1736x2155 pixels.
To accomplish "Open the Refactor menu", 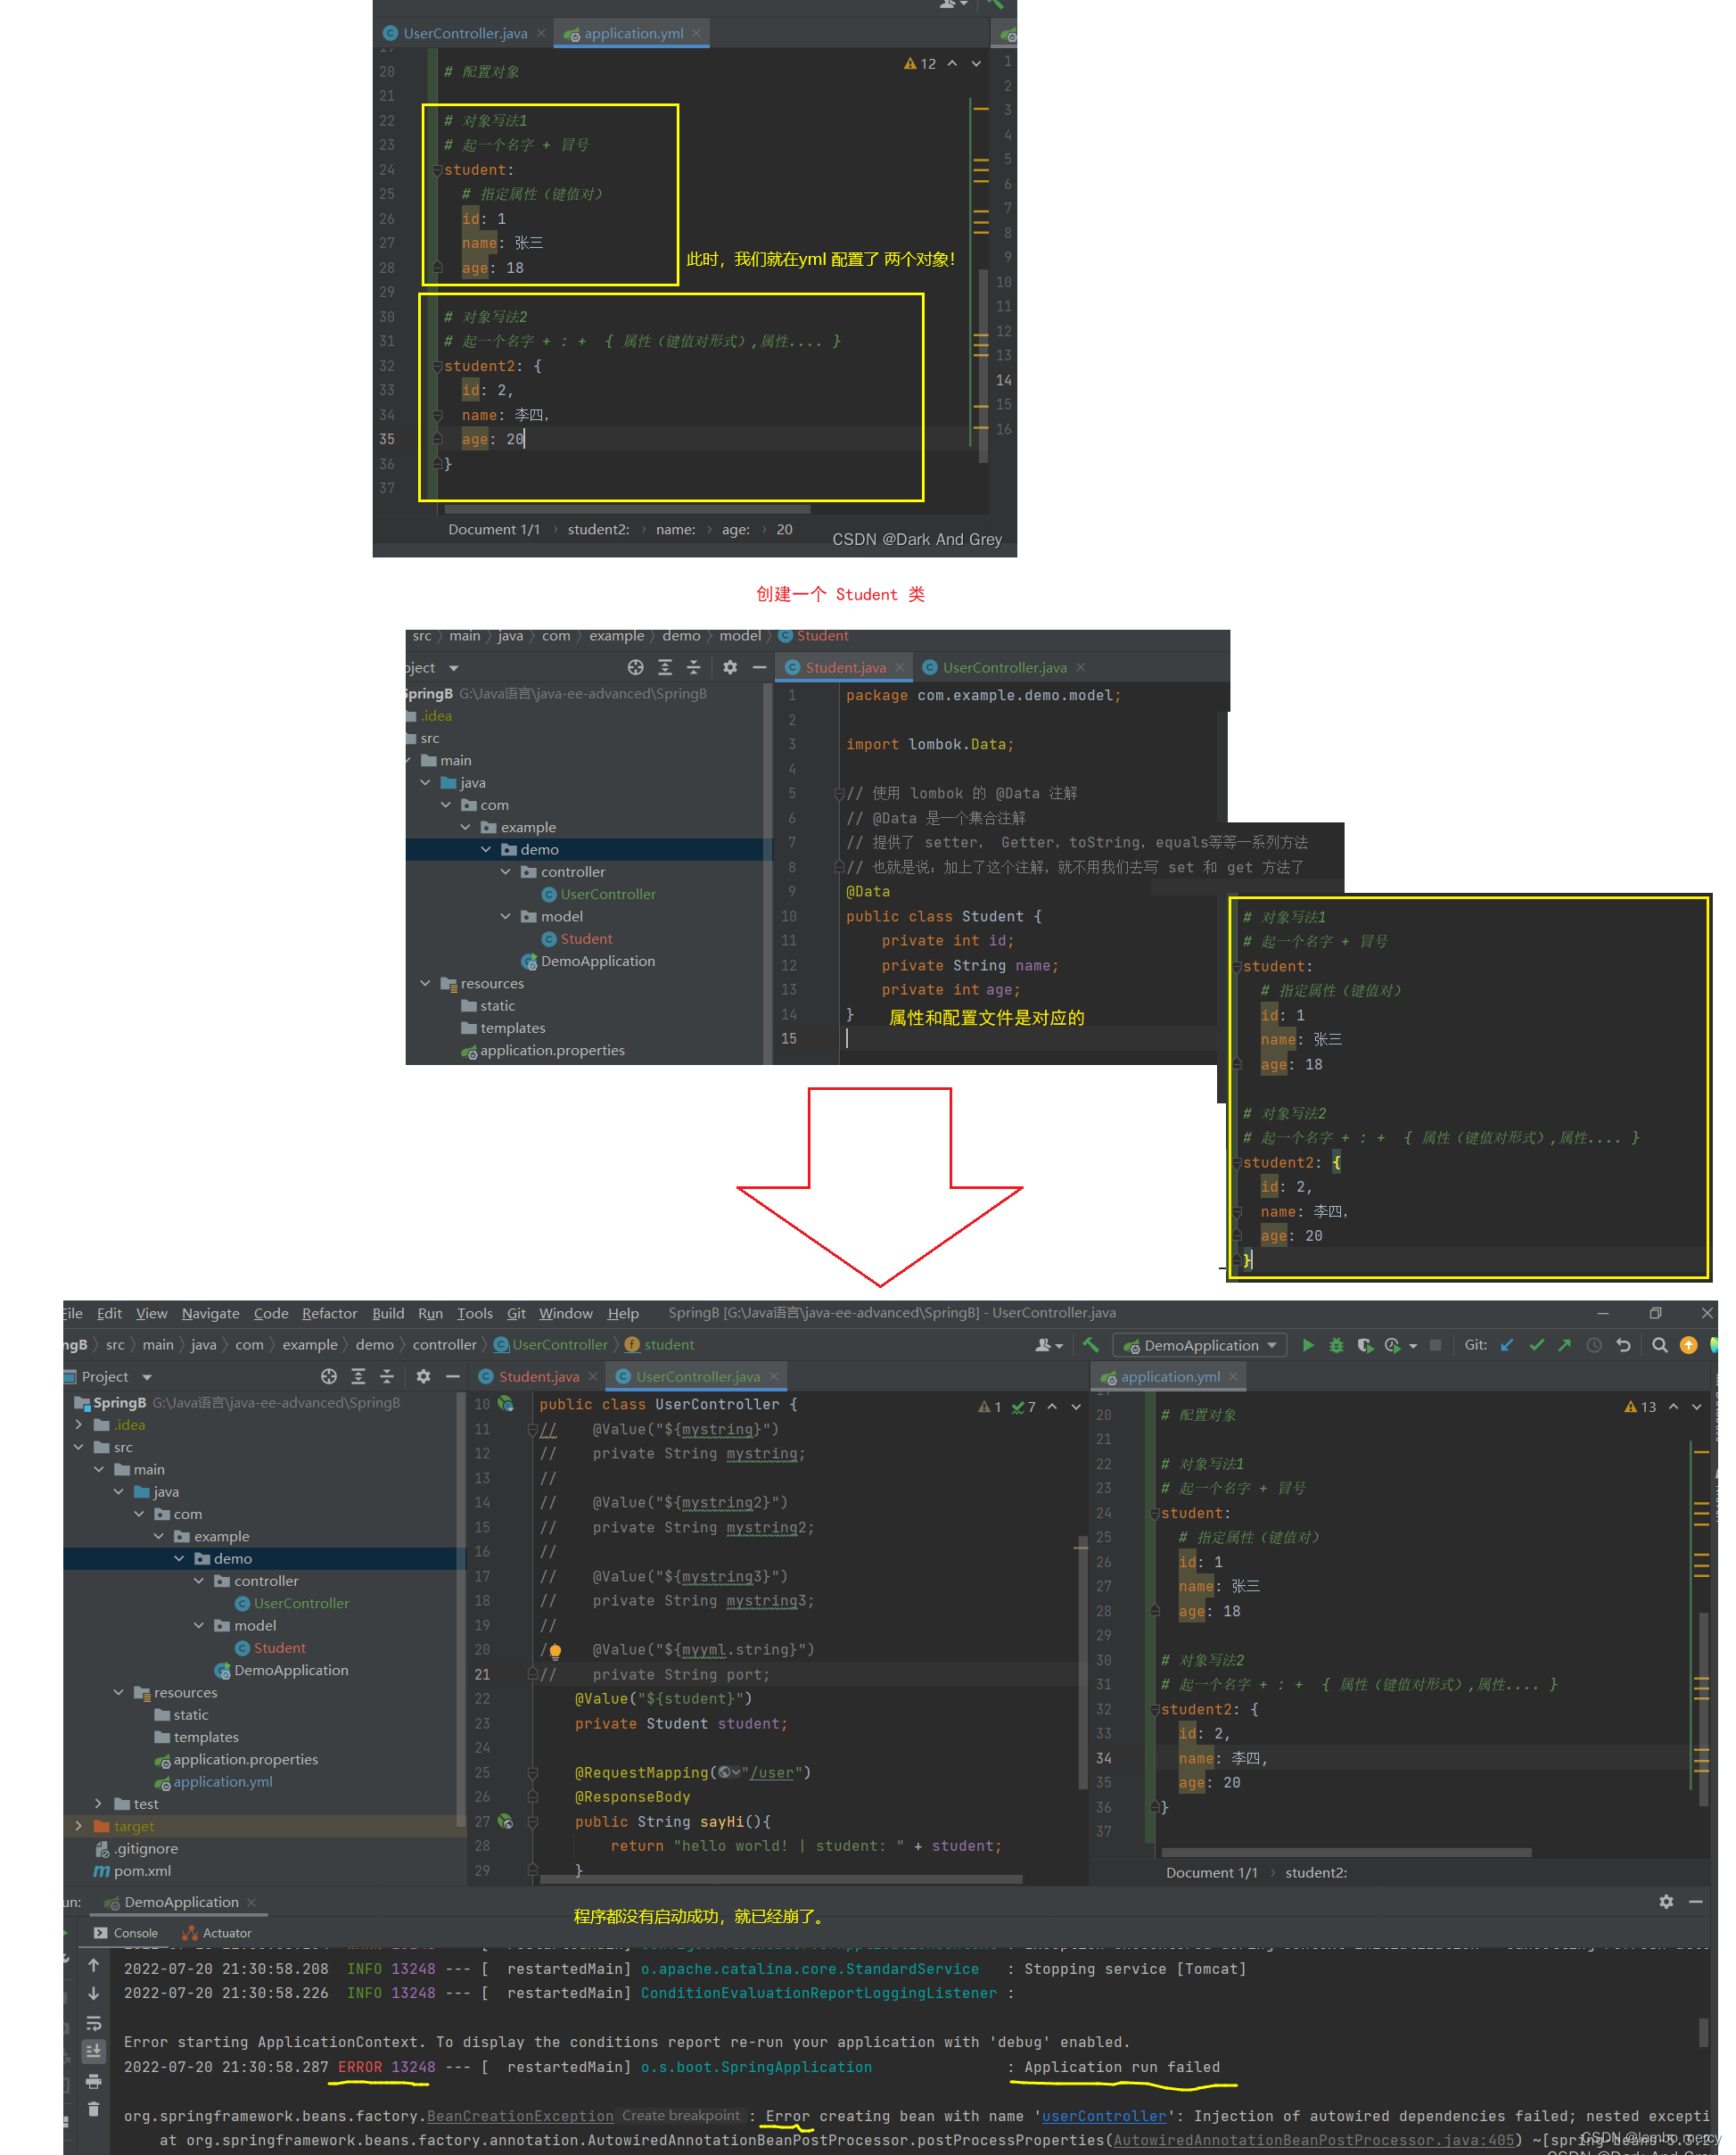I will point(329,1314).
